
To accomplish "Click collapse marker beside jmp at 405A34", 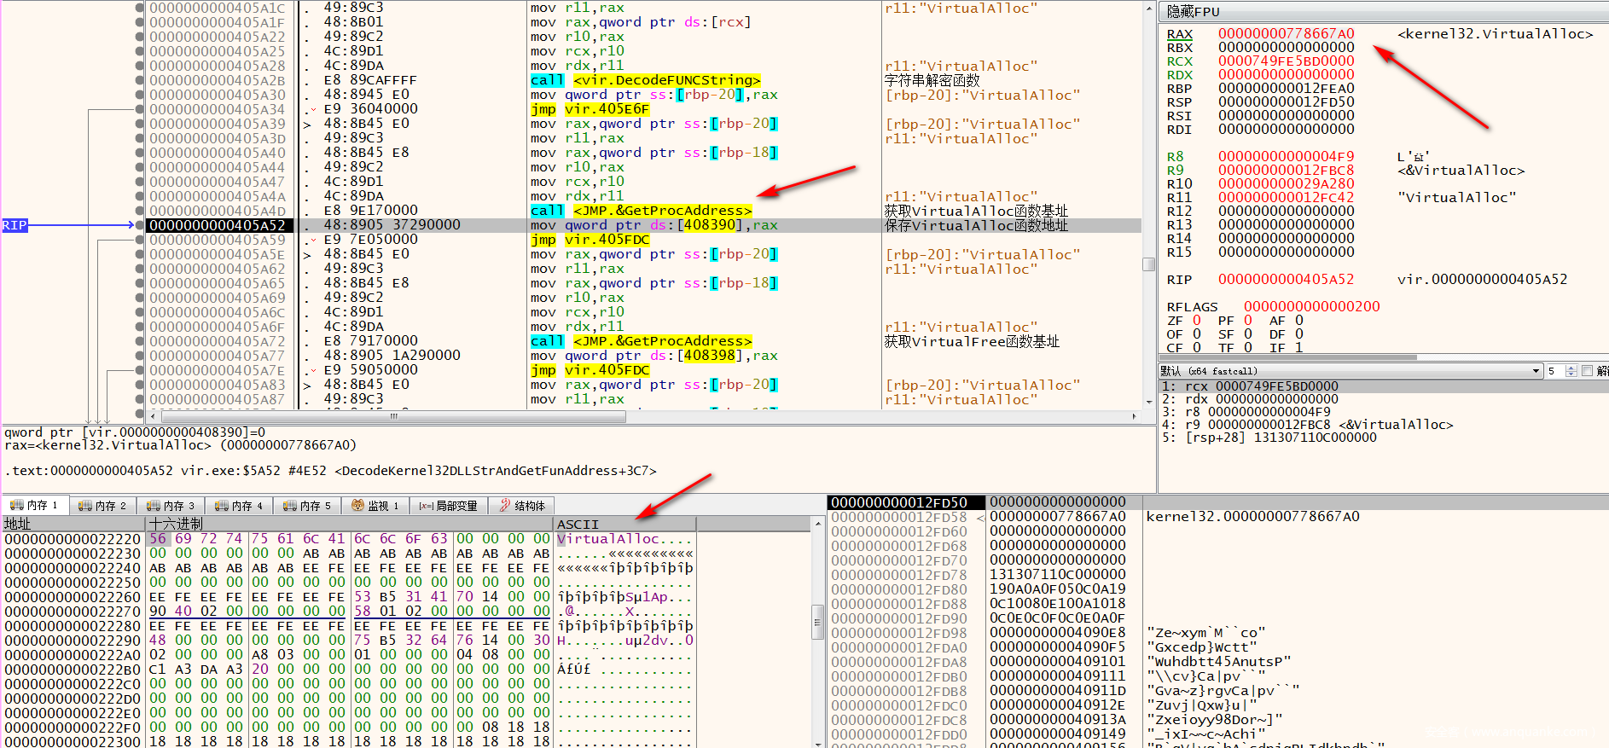I will coord(313,109).
